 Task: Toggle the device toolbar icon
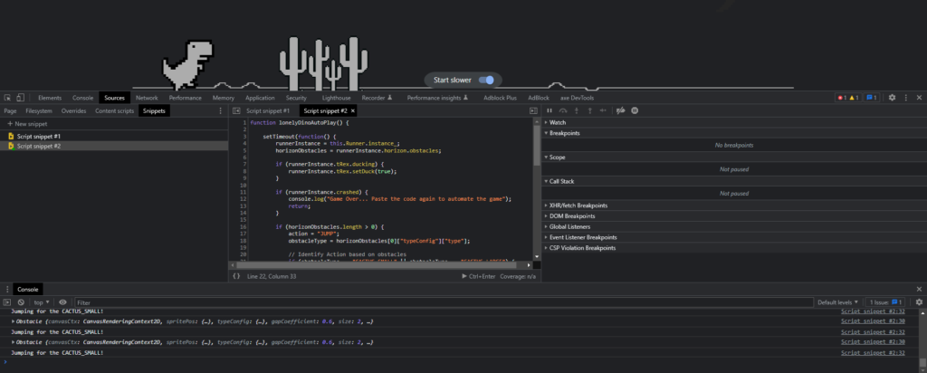(x=20, y=98)
